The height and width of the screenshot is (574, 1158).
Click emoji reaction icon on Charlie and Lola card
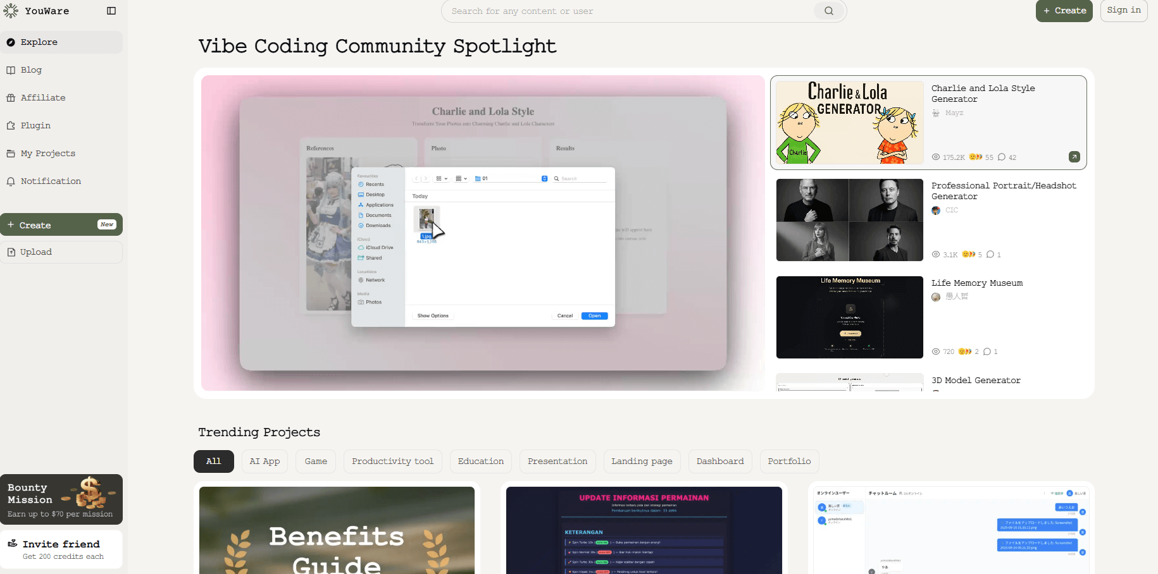(x=975, y=157)
